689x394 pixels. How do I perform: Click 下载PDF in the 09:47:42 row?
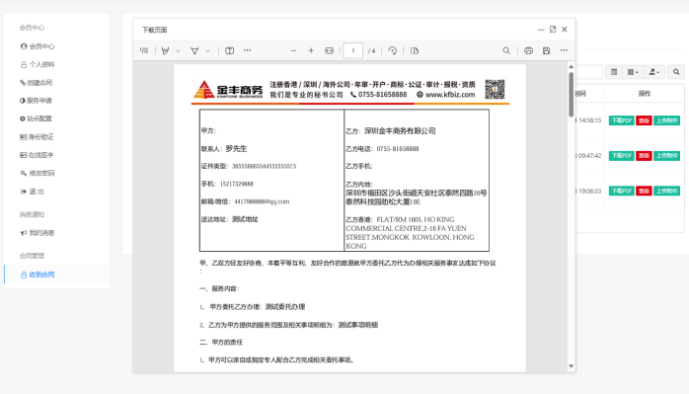pos(621,156)
